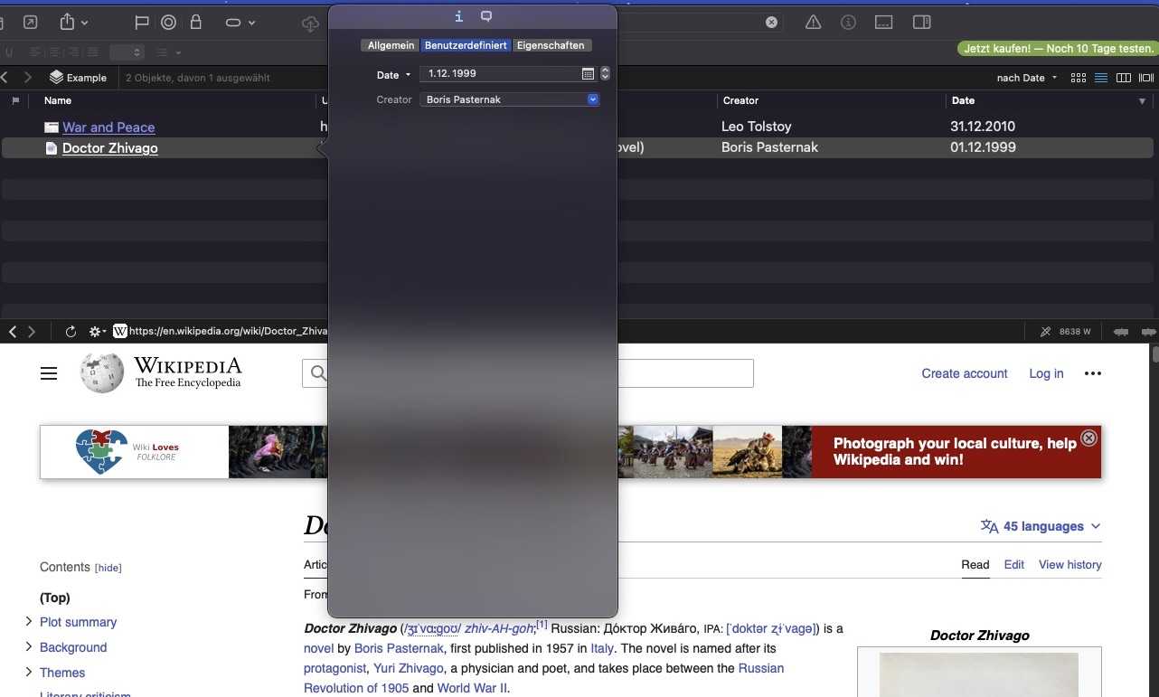Open the Date label dropdown arrow

[408, 75]
